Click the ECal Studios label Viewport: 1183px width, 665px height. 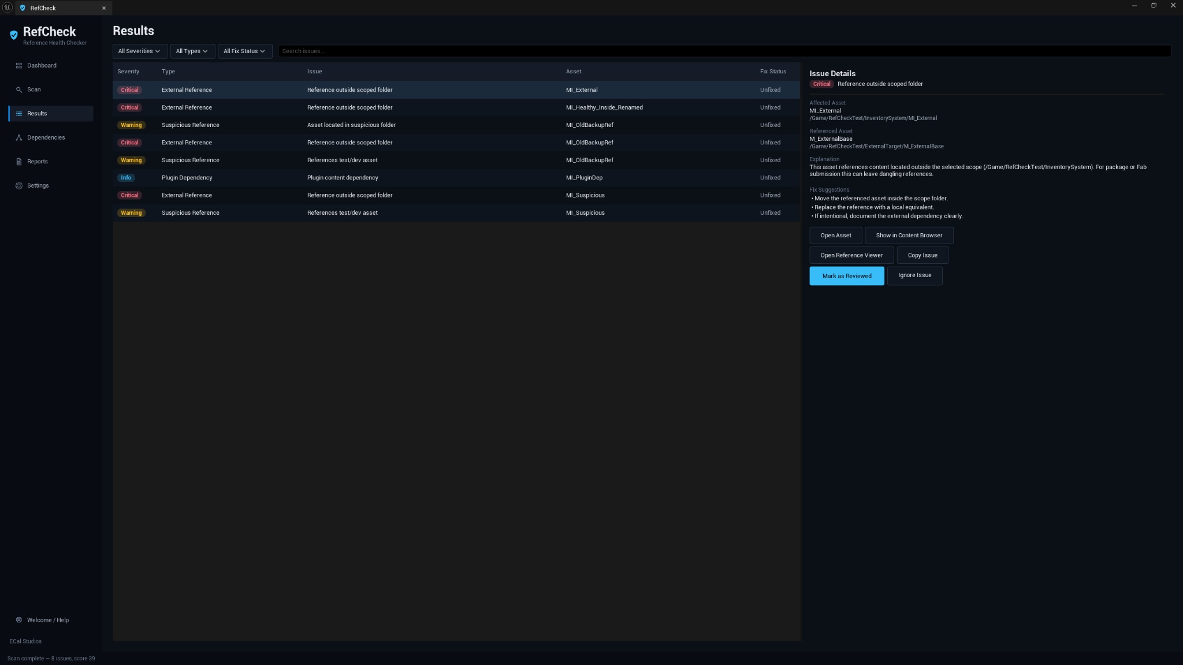[25, 641]
